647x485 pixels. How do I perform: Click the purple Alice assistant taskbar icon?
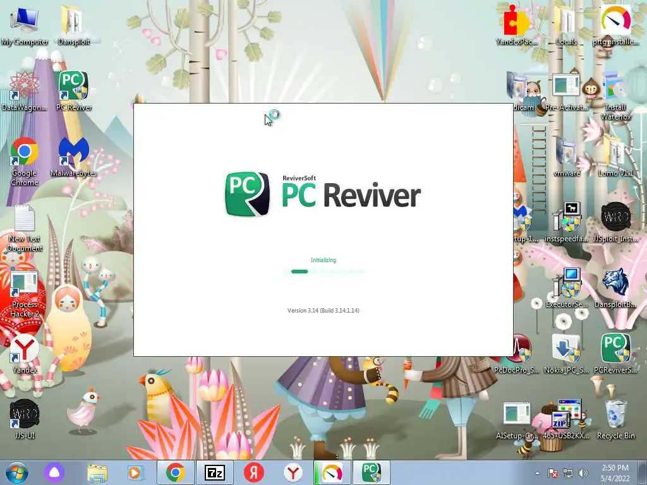coord(54,472)
